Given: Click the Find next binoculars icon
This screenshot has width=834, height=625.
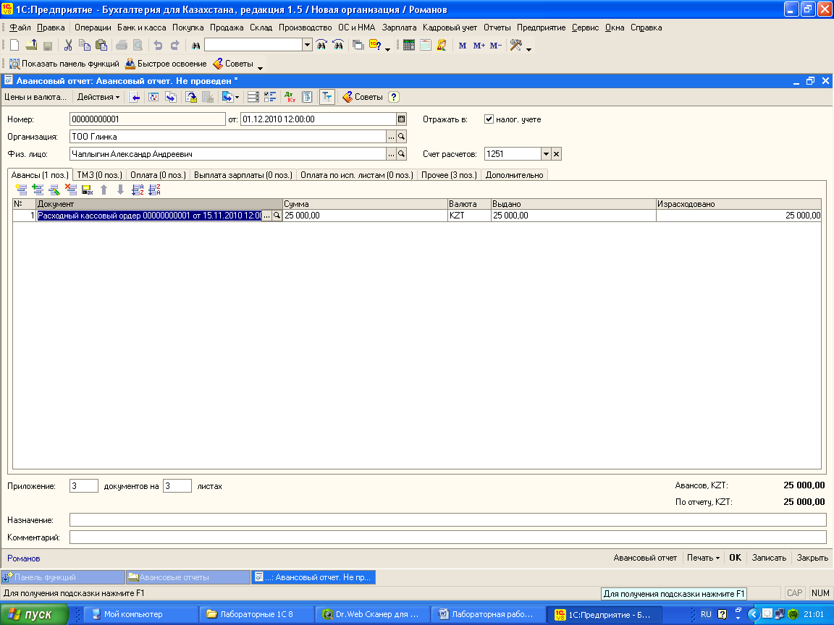Looking at the screenshot, I should point(321,45).
